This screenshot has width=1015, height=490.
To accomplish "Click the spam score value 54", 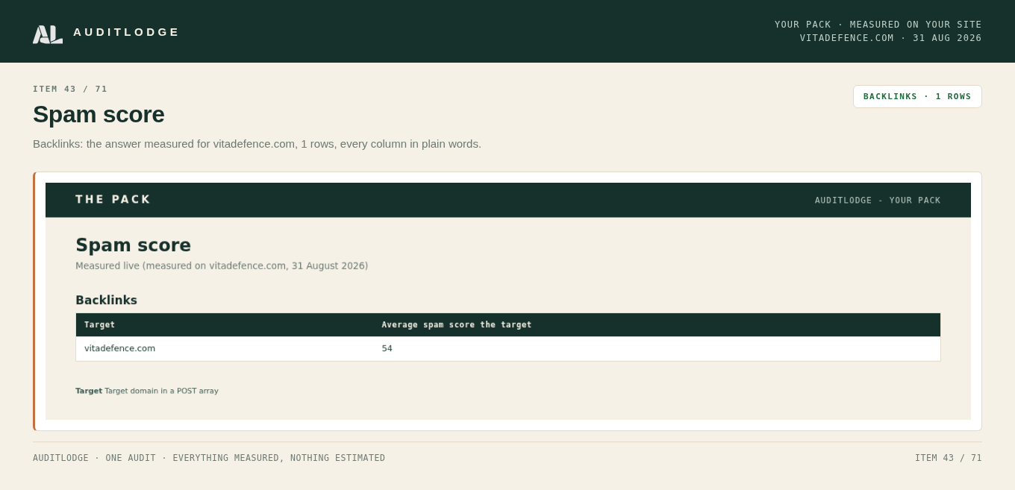I will coord(387,348).
